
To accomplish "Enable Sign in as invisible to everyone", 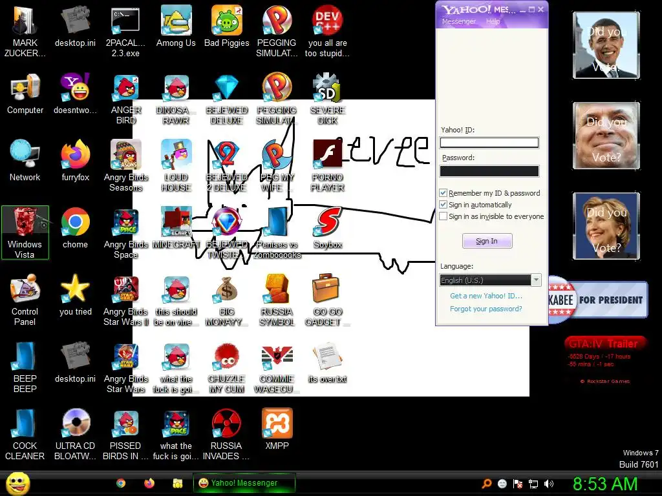I will (443, 216).
